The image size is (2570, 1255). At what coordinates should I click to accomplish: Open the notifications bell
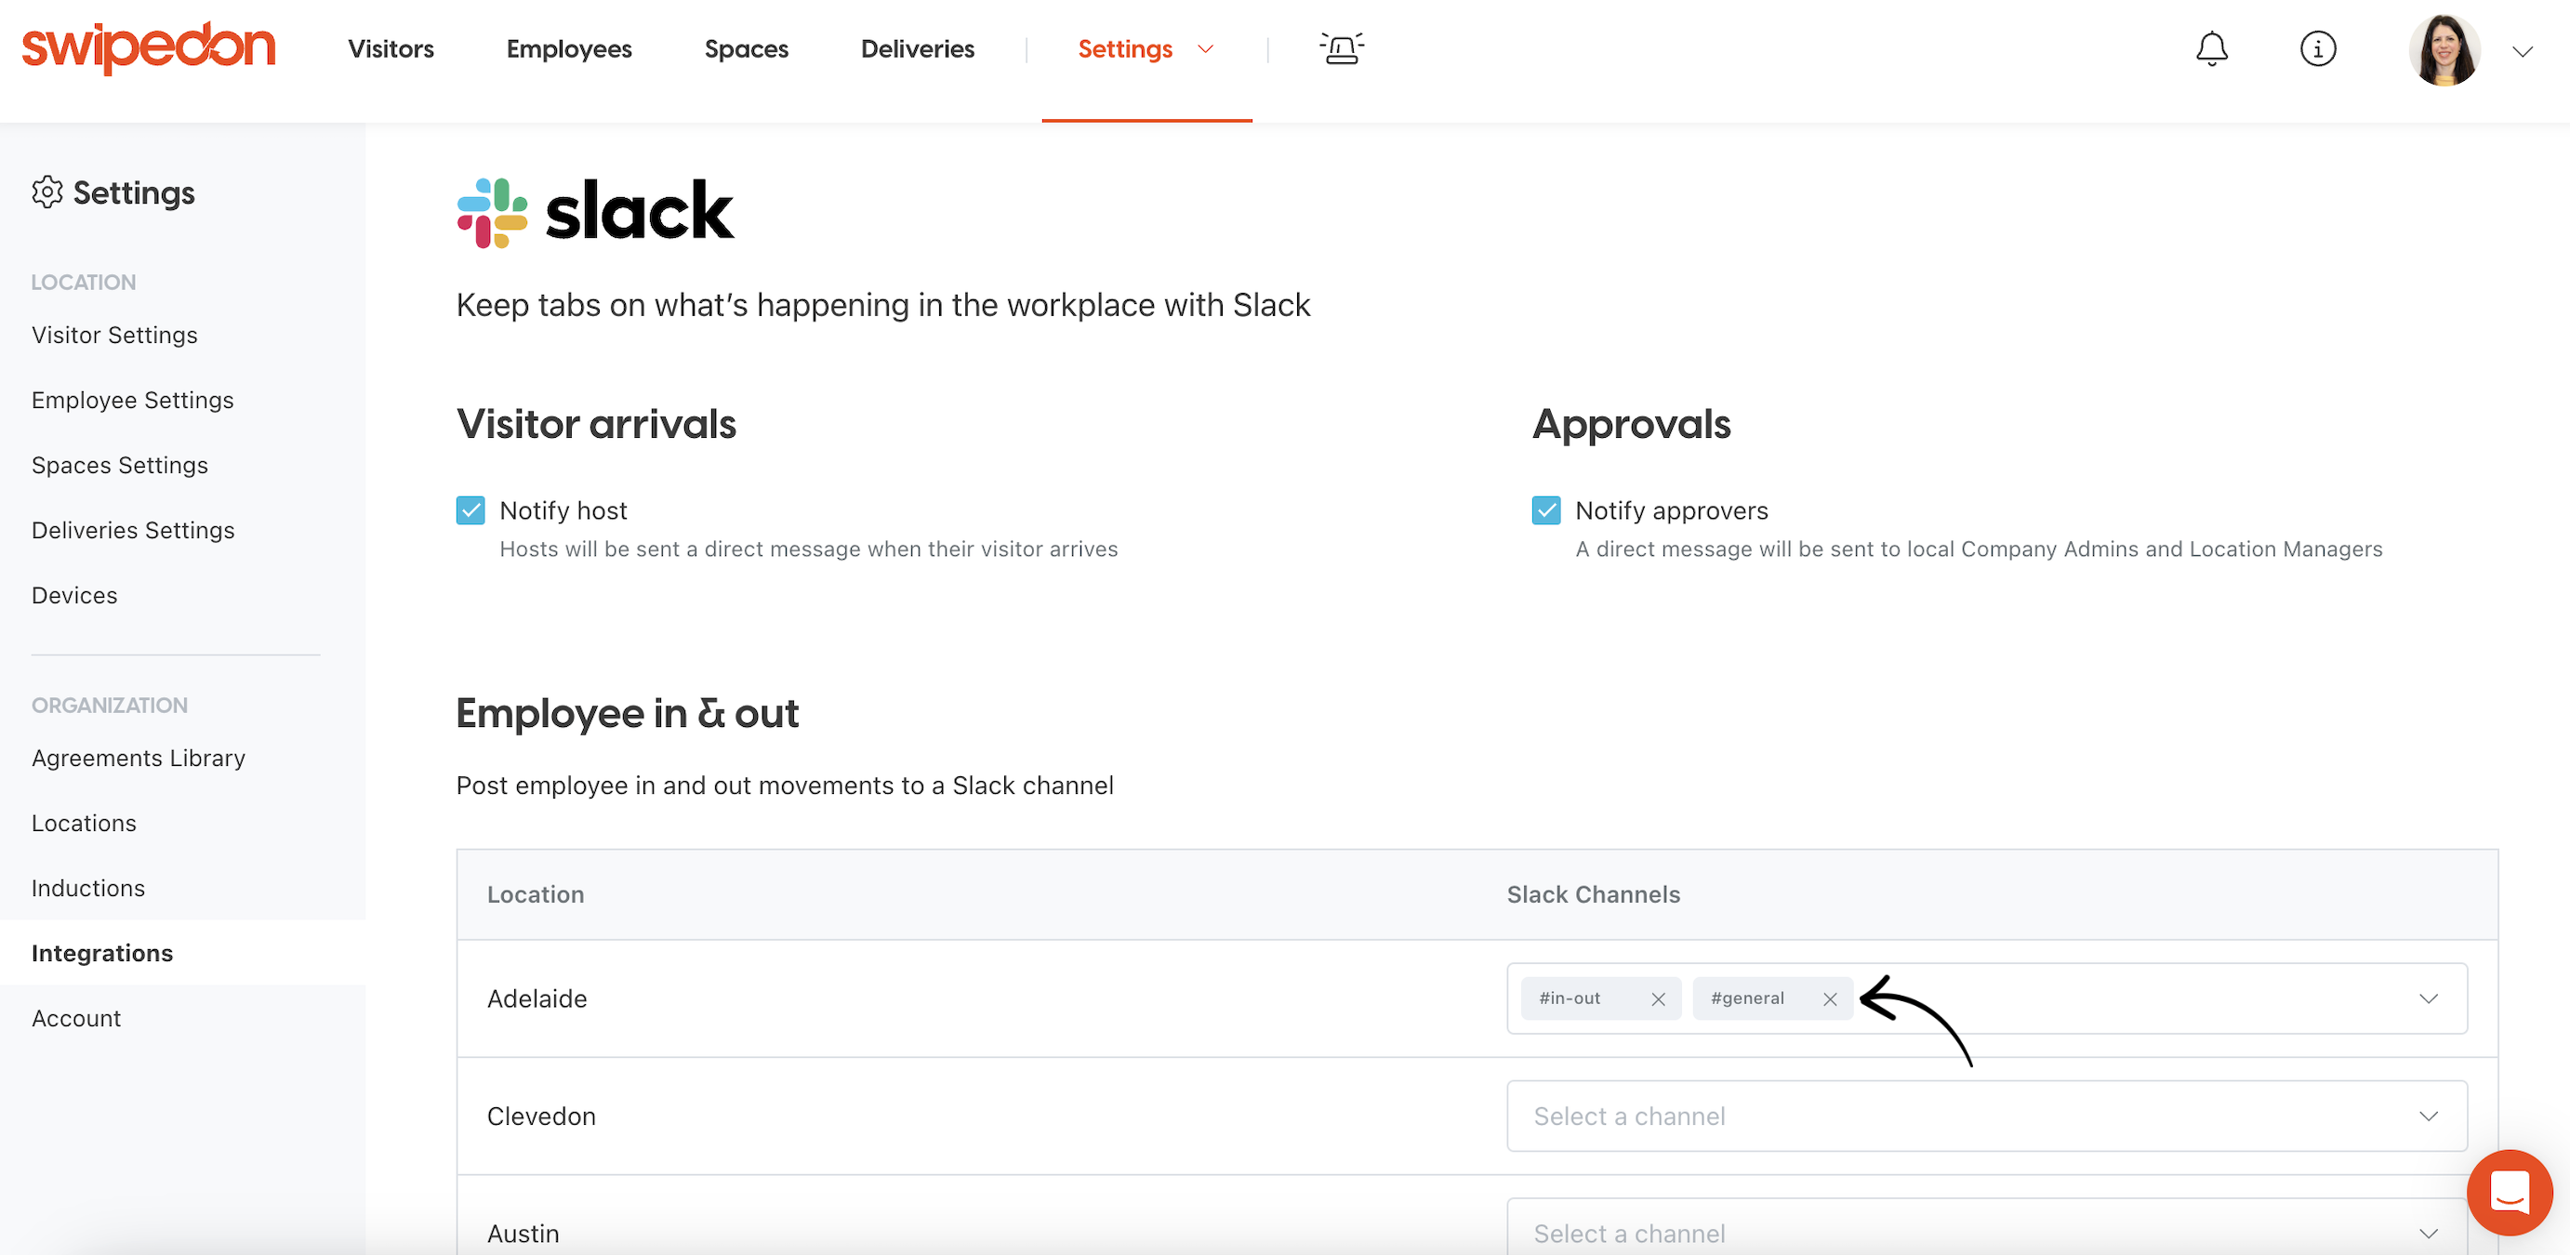point(2212,49)
